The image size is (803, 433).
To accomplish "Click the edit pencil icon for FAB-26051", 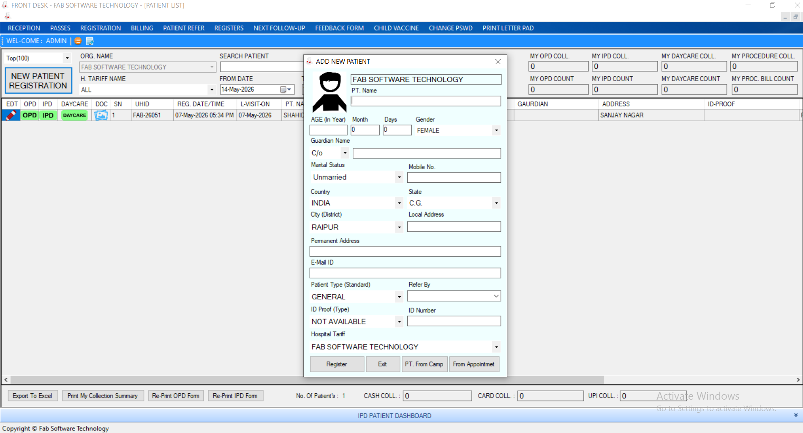I will coord(11,115).
